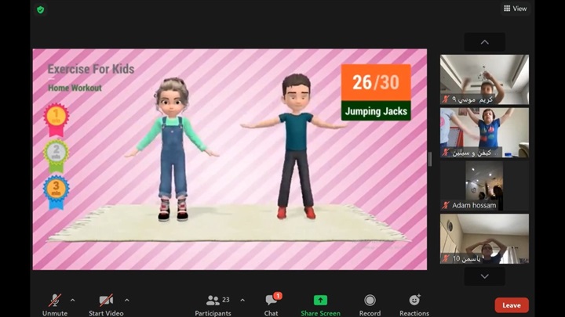
Task: Click the divider handle beside the shared screen
Action: point(429,159)
